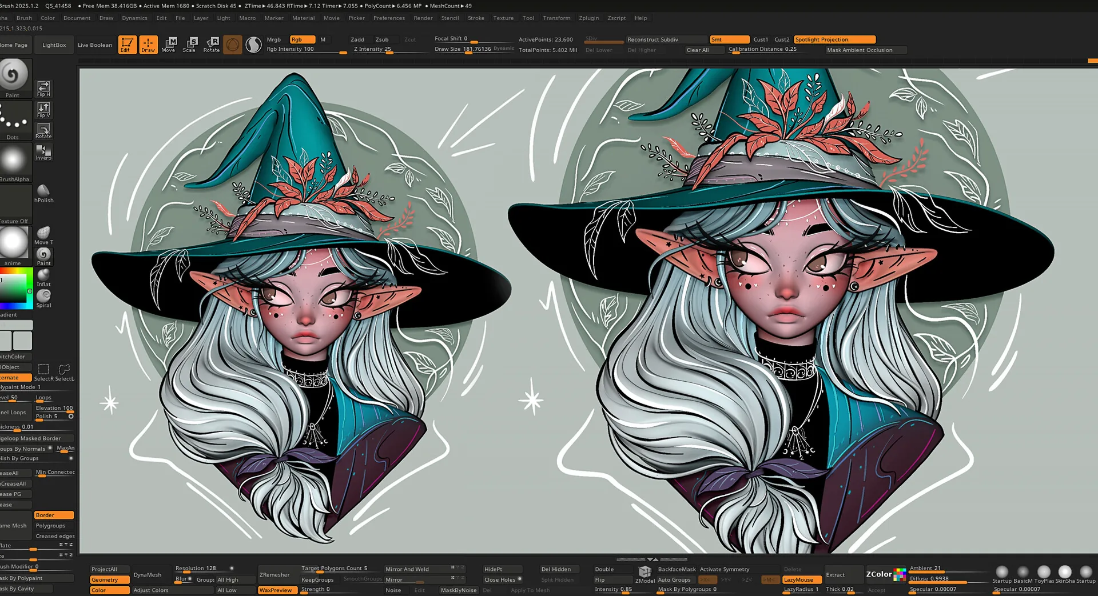Click the ZRemesher button
Image resolution: width=1098 pixels, height=596 pixels.
coord(277,574)
